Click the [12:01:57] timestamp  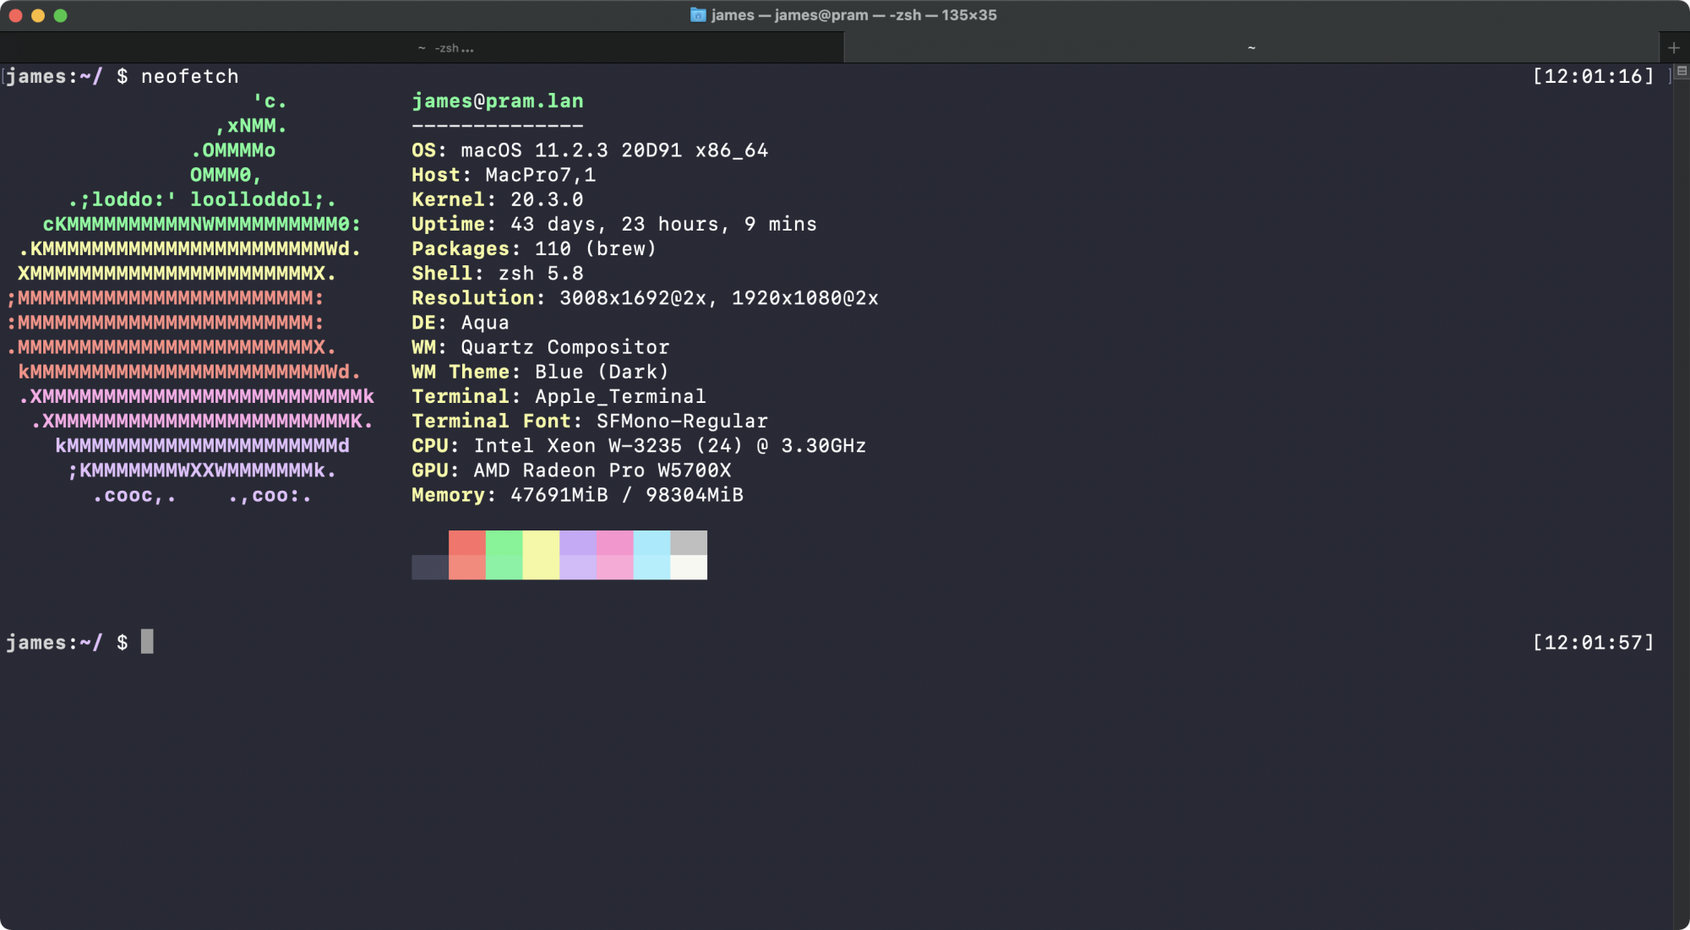coord(1593,643)
